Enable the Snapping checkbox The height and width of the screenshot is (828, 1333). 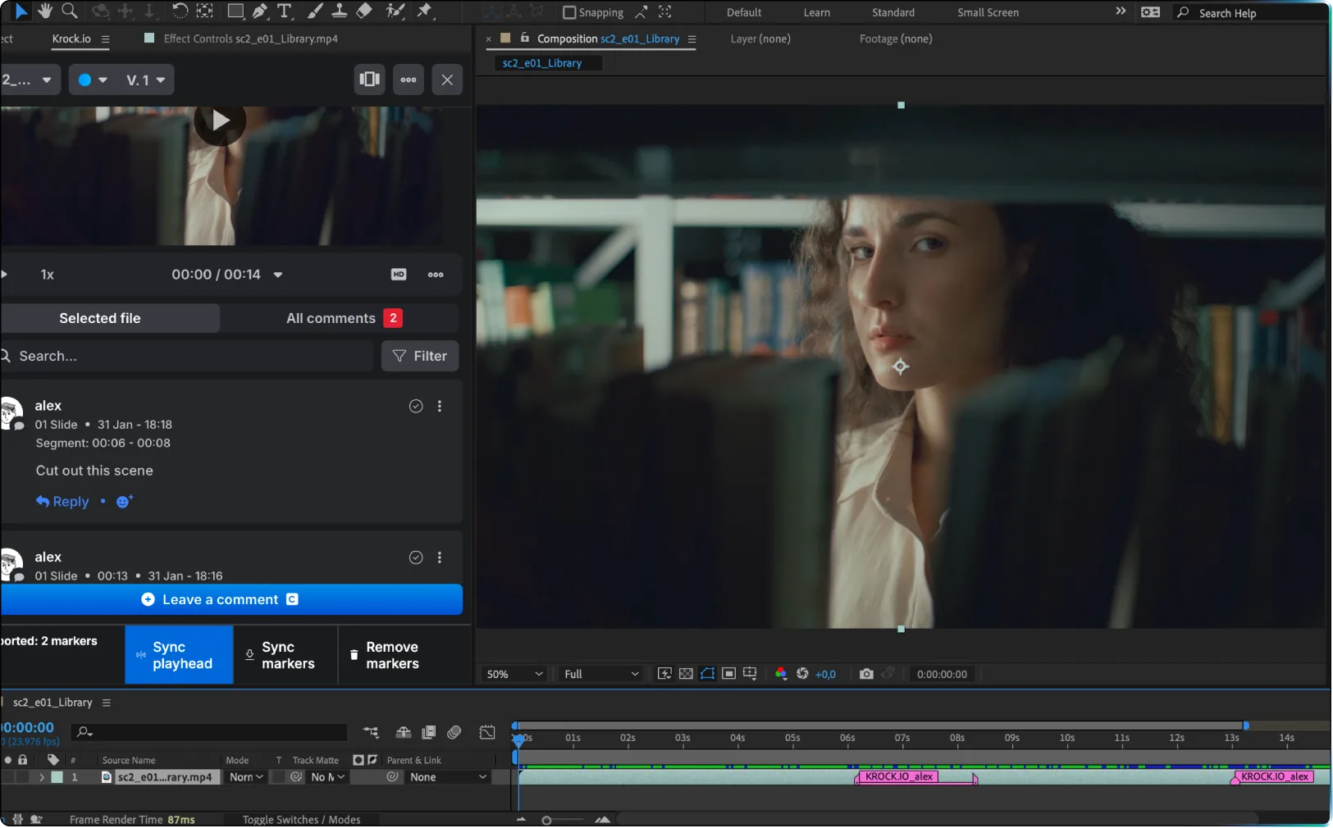pyautogui.click(x=569, y=12)
